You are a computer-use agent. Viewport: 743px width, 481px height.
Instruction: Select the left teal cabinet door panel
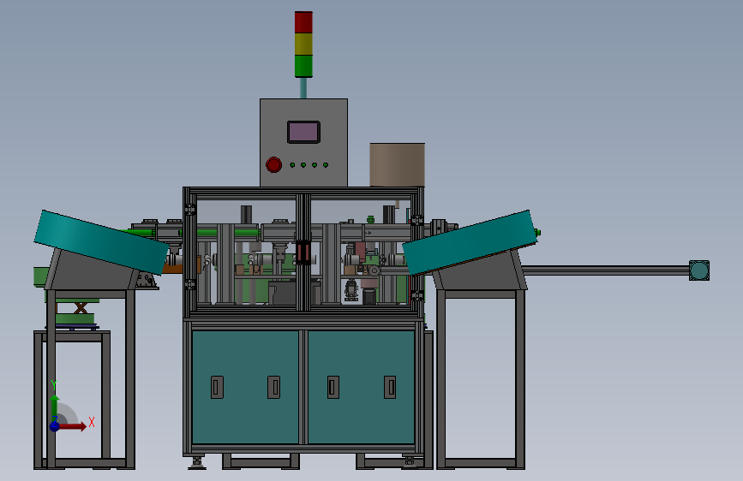point(245,387)
